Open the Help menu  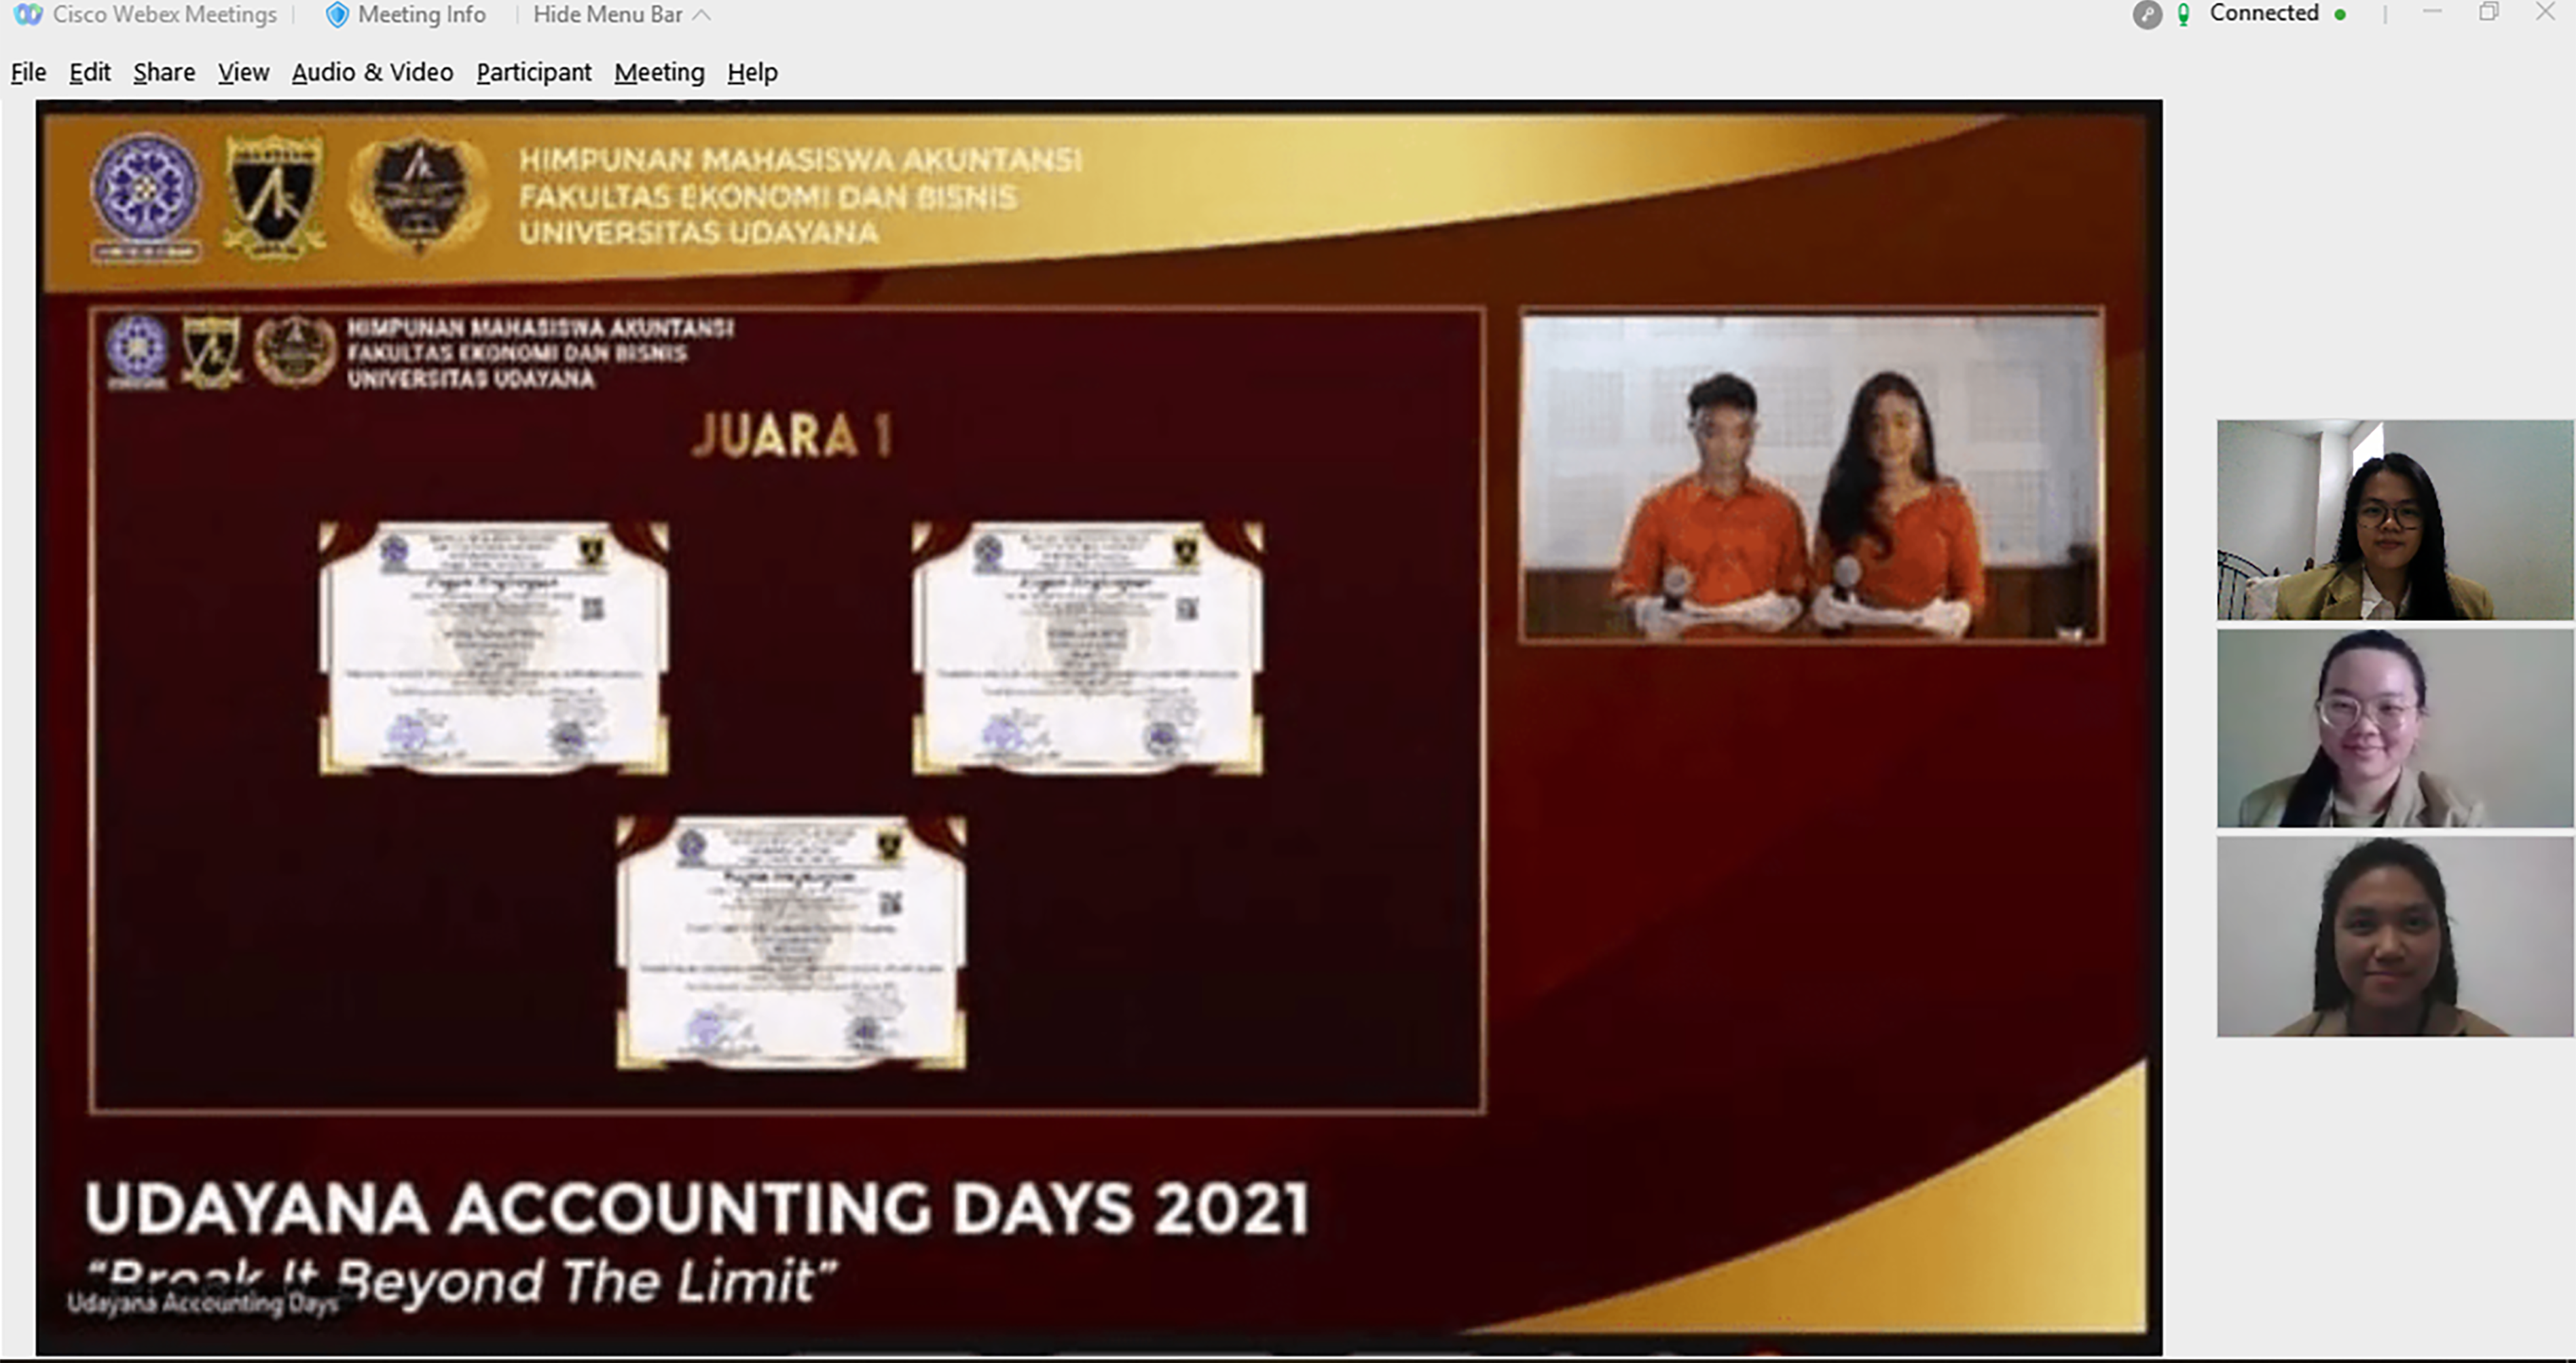click(752, 73)
